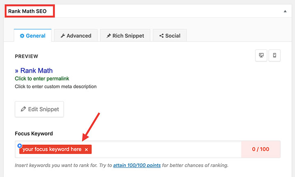This screenshot has height=177, width=295.
Task: Remove the focus keyword tag with x
Action: [86, 149]
